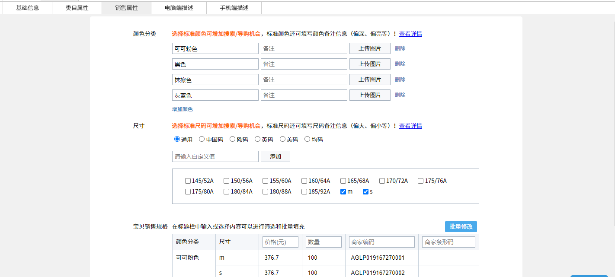615x277 pixels.
Task: Delete the 黑色 color row
Action: [x=400, y=64]
